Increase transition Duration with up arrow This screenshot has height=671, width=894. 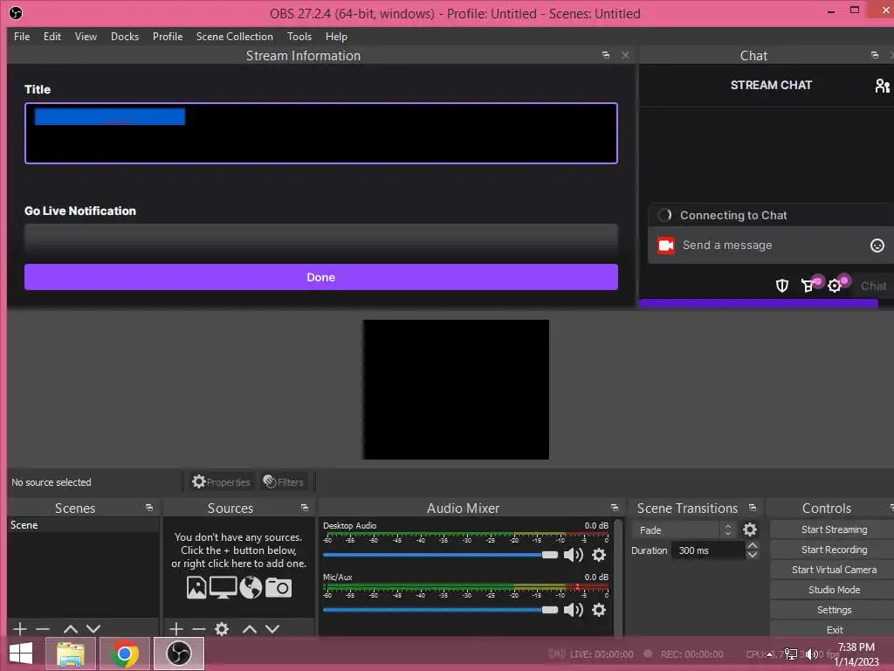(753, 546)
